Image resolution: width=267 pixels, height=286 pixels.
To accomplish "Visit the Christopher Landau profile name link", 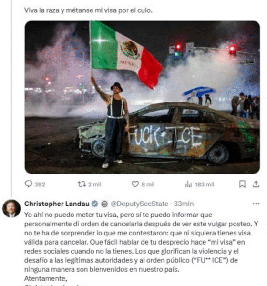I will point(57,204).
